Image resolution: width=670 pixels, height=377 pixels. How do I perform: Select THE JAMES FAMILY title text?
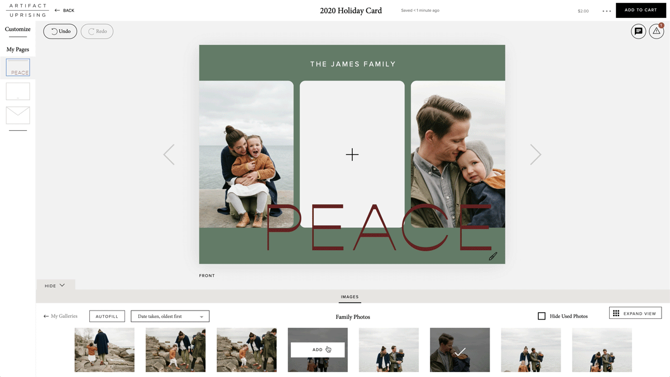pos(353,64)
